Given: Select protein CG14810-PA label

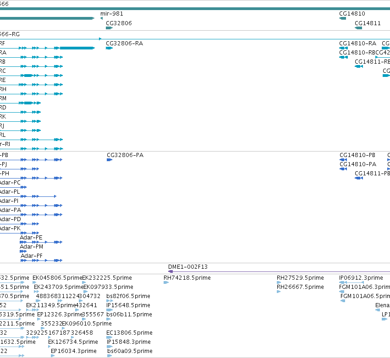Looking at the screenshot, I should point(358,164).
